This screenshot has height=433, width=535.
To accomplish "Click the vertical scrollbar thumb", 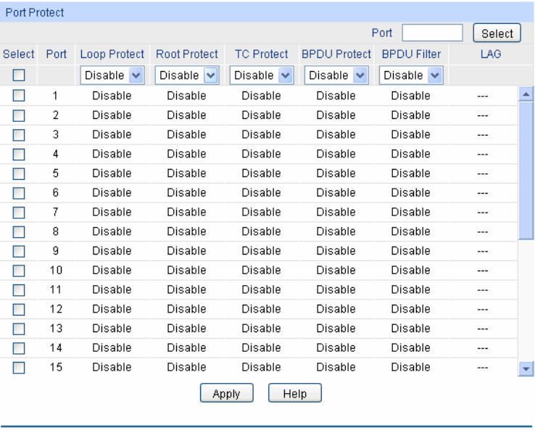I will click(x=526, y=170).
